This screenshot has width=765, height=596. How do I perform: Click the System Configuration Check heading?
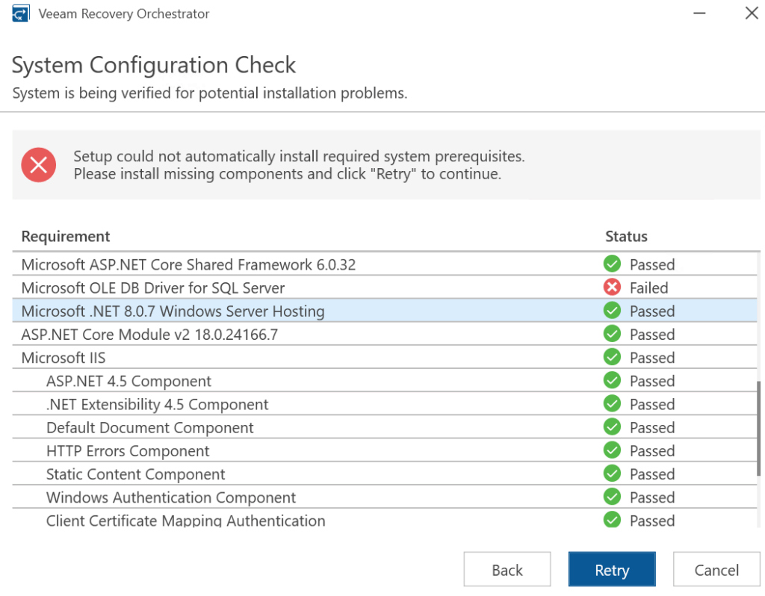[x=154, y=66]
